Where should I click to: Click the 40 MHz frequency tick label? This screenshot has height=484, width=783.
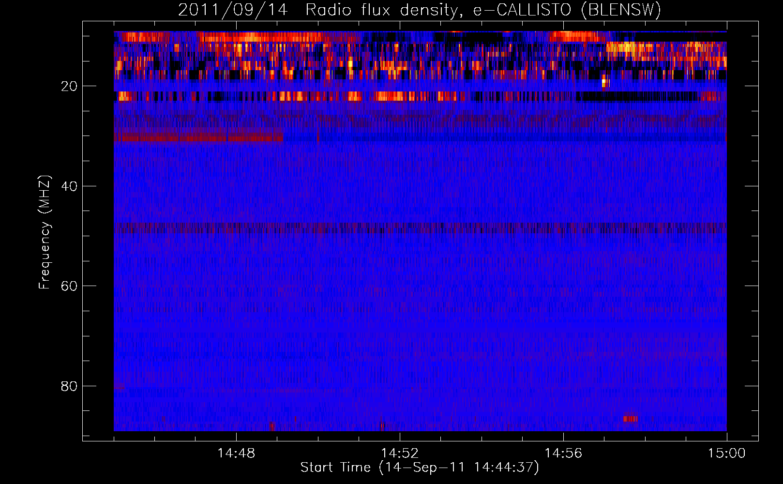[x=70, y=186]
